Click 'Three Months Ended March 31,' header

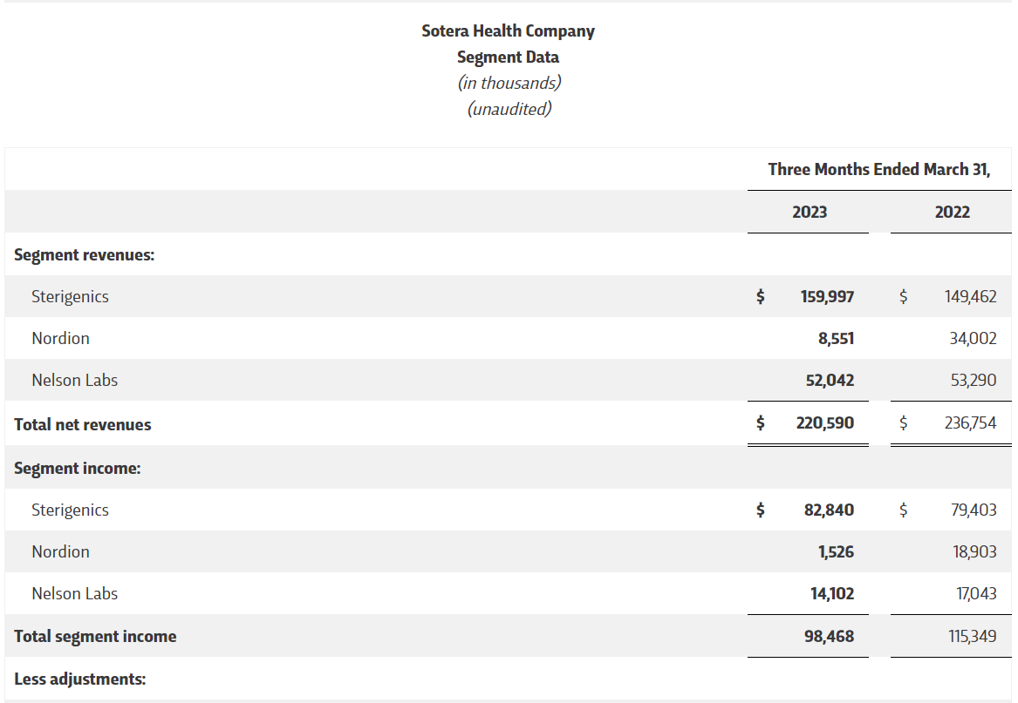tap(879, 169)
